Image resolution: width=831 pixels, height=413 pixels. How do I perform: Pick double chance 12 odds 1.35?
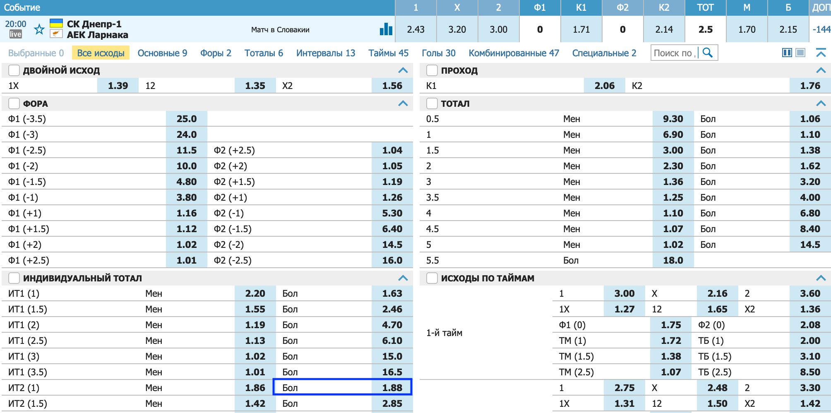coord(255,86)
